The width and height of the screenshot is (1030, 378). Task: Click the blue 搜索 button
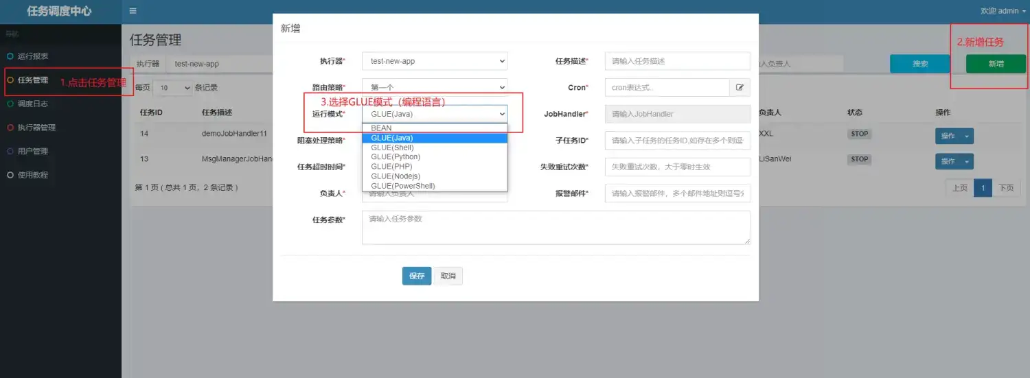click(920, 64)
